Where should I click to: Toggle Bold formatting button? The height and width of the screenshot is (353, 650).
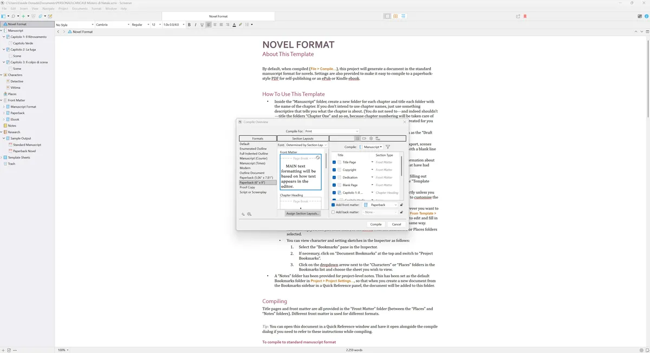(189, 24)
